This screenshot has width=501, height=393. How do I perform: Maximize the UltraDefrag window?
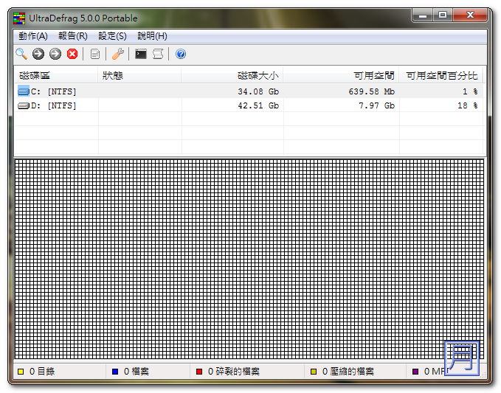(x=443, y=15)
